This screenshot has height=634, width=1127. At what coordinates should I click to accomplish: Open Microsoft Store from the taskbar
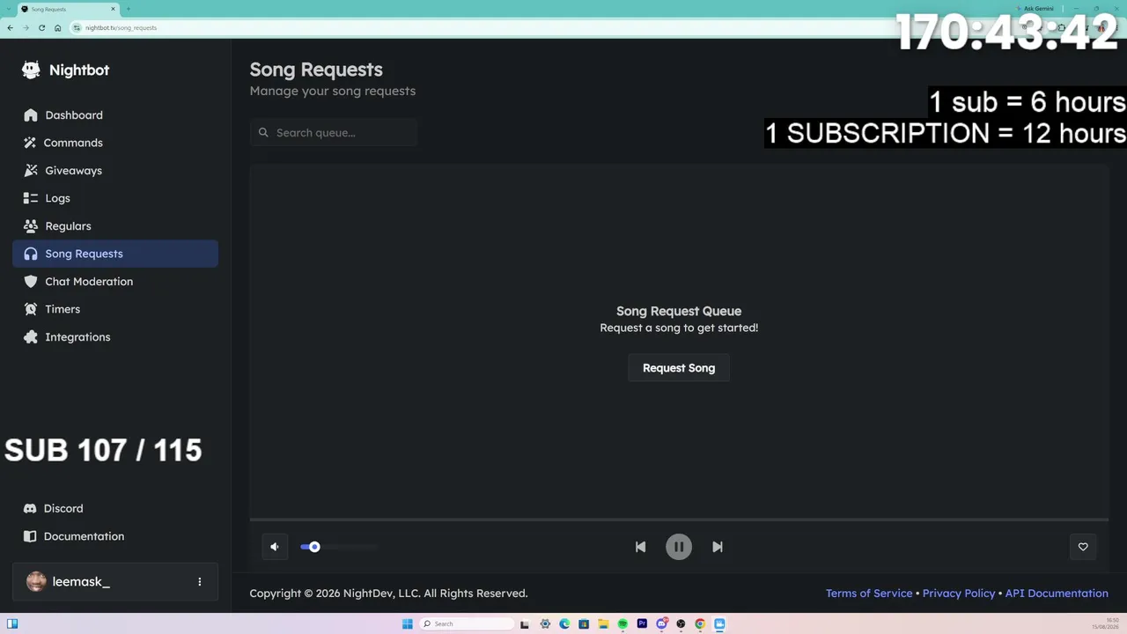(x=584, y=624)
